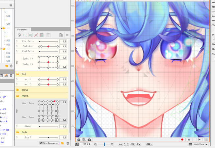Take a snapshot with the camera icon
The image size is (215, 148).
(79, 139)
